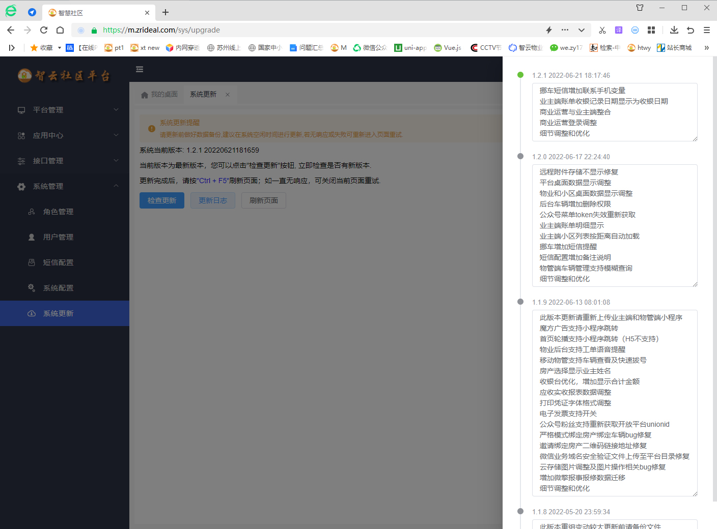
Task: Click version text 1.2.0 2022-06-17 22:24:40
Action: 571,157
